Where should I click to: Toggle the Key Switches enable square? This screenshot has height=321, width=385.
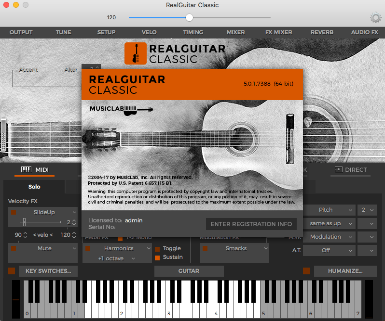(x=12, y=271)
